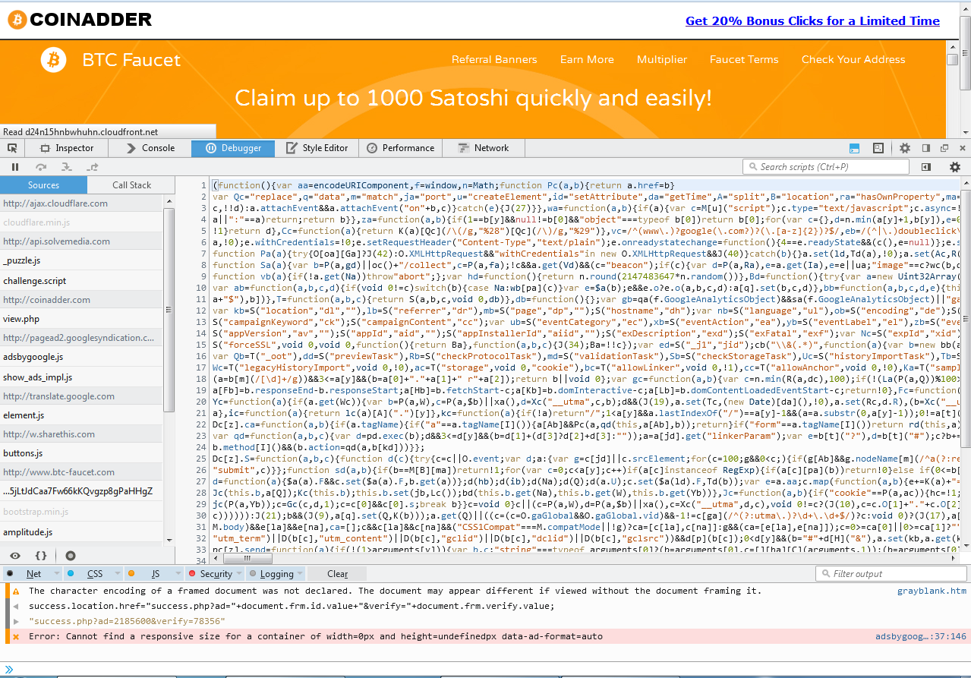Open the 20% Bonus Clicks link
The width and height of the screenshot is (971, 678).
(x=812, y=20)
